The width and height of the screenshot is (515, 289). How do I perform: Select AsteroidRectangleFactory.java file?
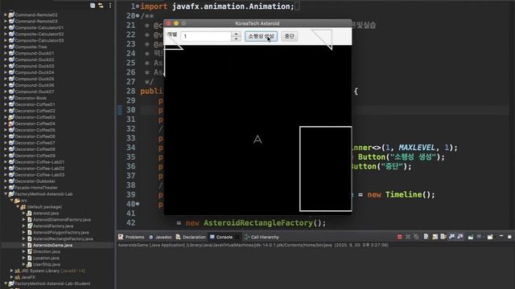click(63, 239)
